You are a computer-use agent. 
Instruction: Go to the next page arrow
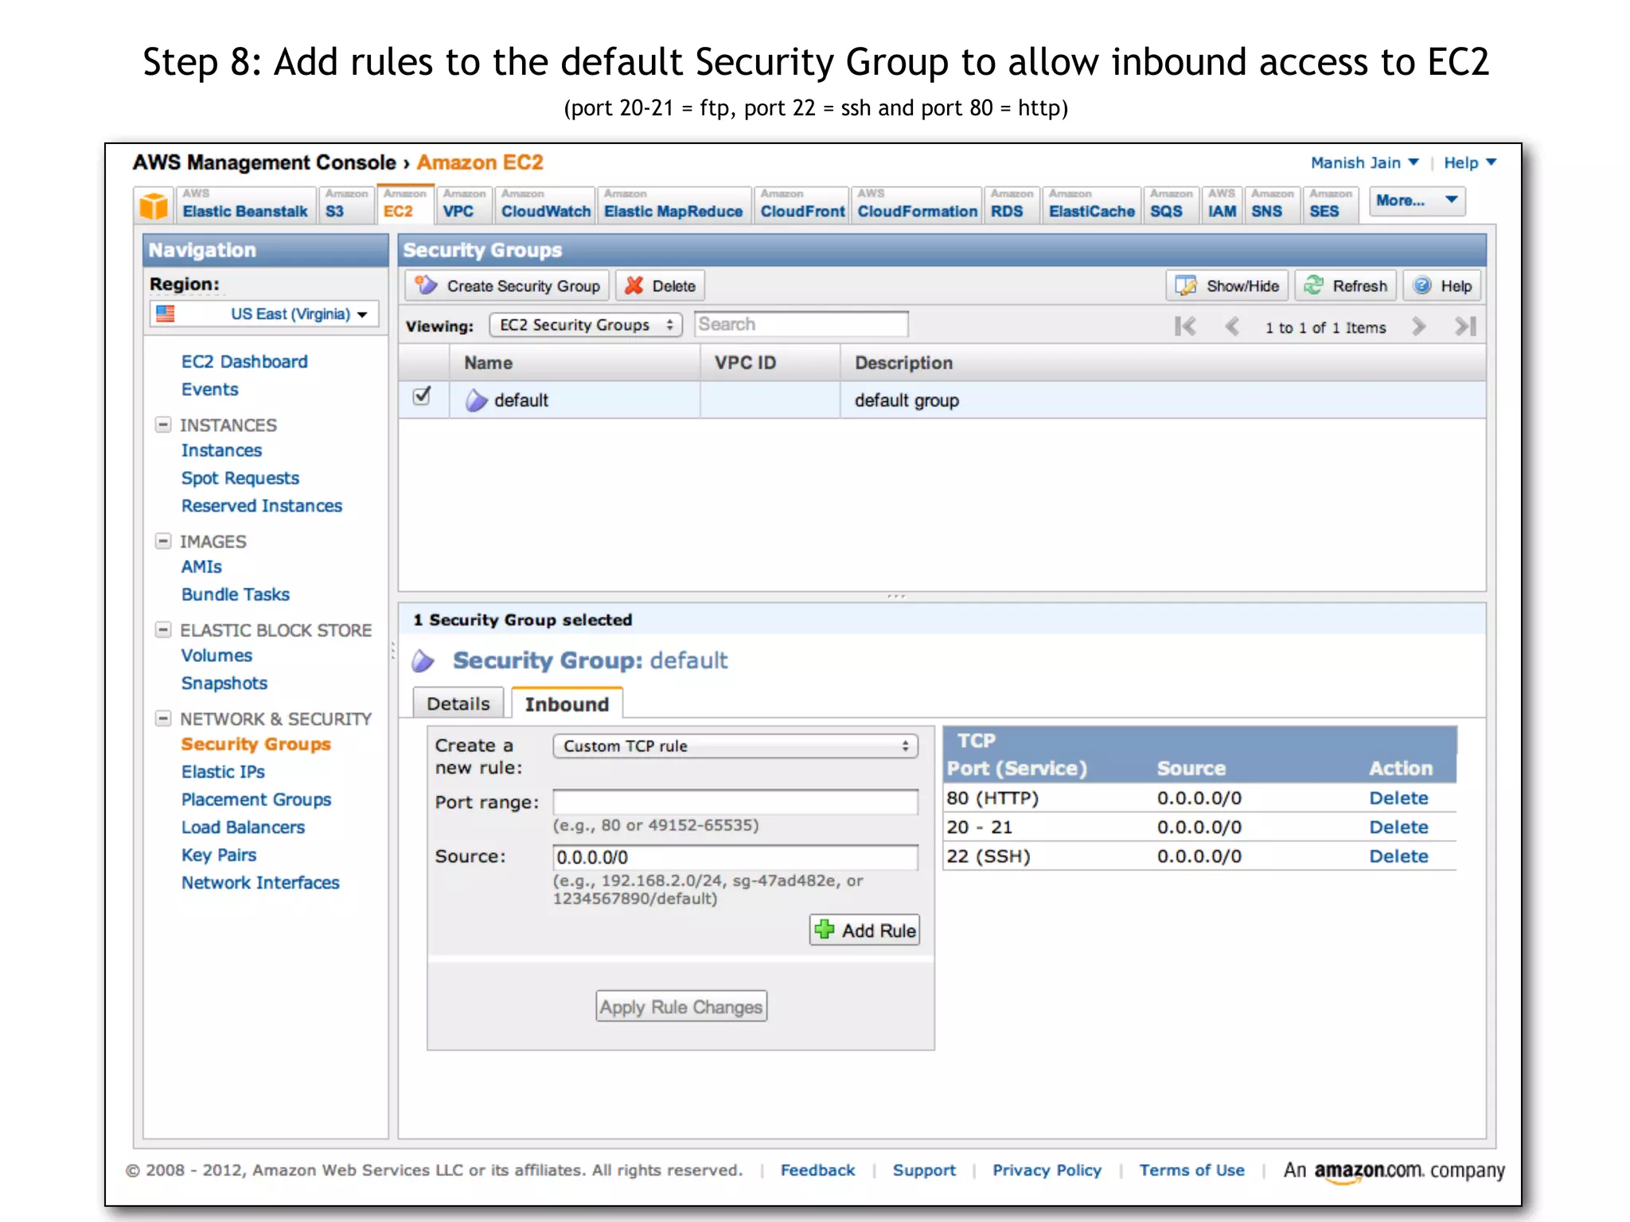[x=1418, y=326]
